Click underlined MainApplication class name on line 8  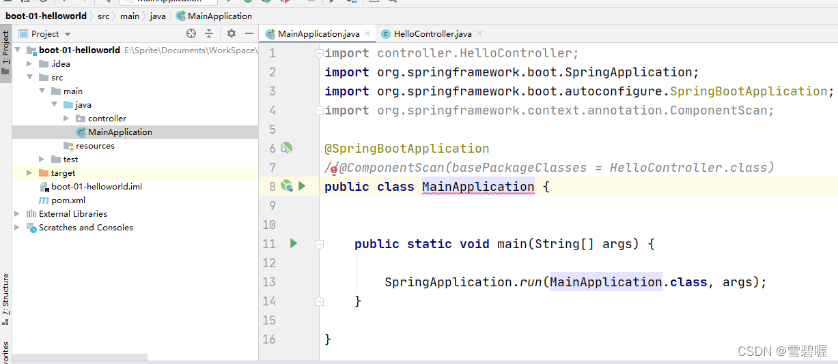478,186
